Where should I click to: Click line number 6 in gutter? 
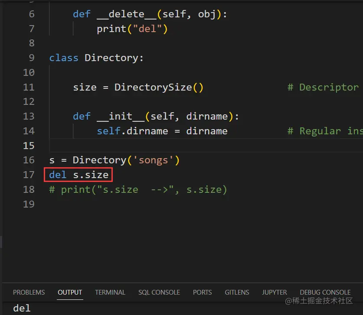(x=32, y=14)
